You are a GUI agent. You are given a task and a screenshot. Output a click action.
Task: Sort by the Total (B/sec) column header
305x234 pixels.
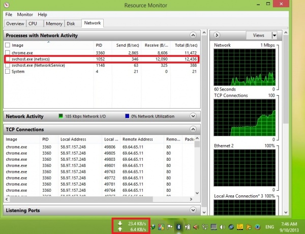tap(186, 45)
